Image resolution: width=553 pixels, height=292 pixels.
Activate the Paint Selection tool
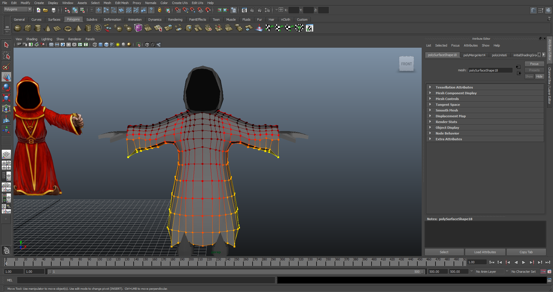6,66
